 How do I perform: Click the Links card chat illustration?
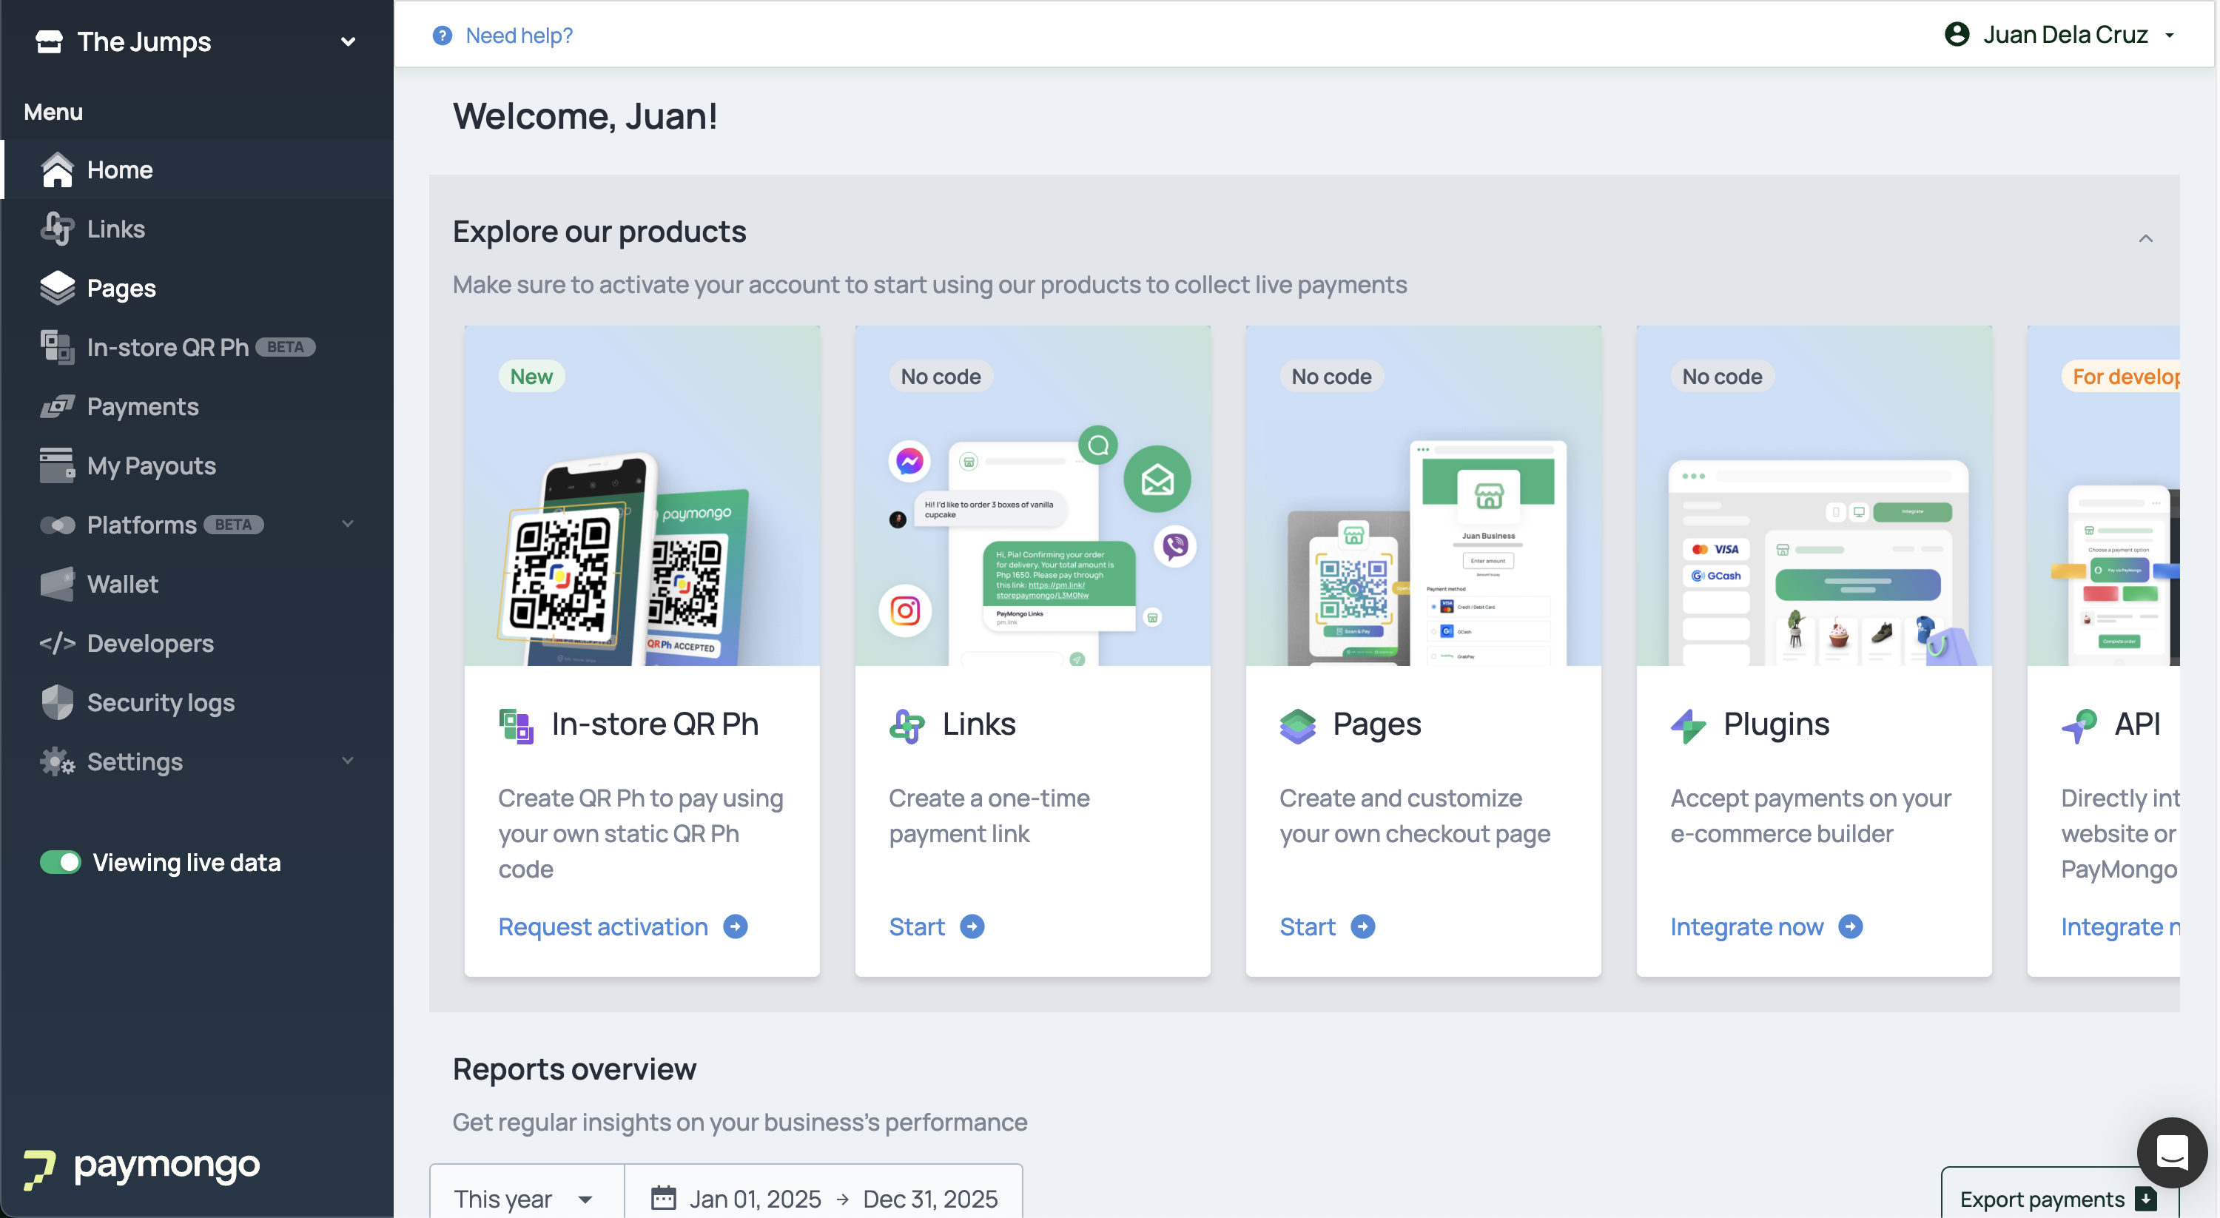click(1032, 496)
